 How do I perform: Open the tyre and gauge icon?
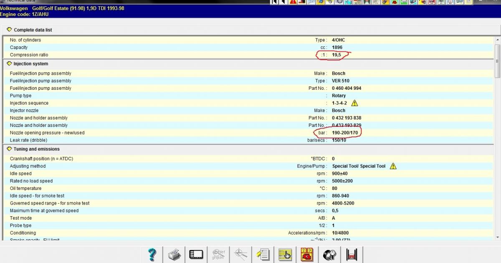click(x=329, y=254)
